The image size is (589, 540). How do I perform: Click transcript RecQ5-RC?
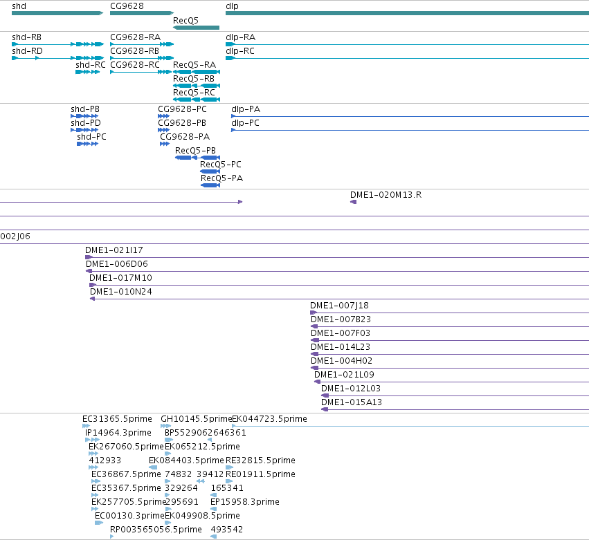coord(197,100)
